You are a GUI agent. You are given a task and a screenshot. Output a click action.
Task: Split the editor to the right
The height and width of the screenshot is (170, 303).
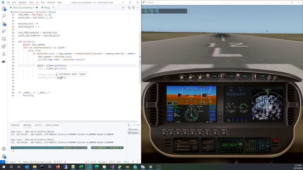[134, 8]
